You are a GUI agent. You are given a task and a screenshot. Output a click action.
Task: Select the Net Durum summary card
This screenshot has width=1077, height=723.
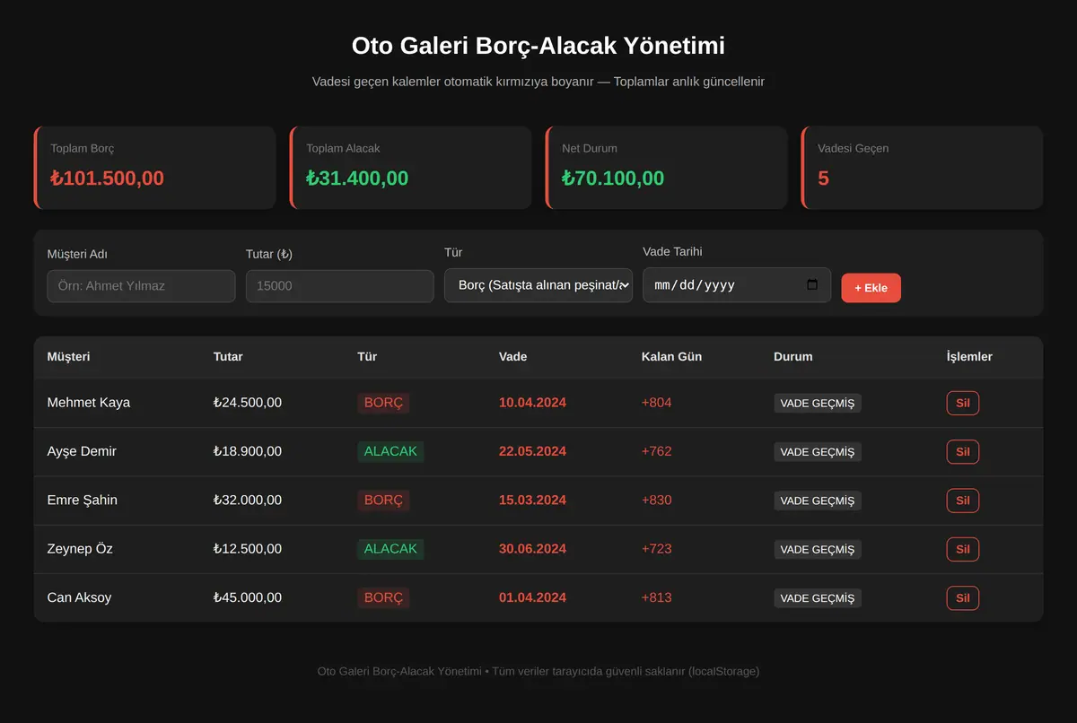click(666, 168)
